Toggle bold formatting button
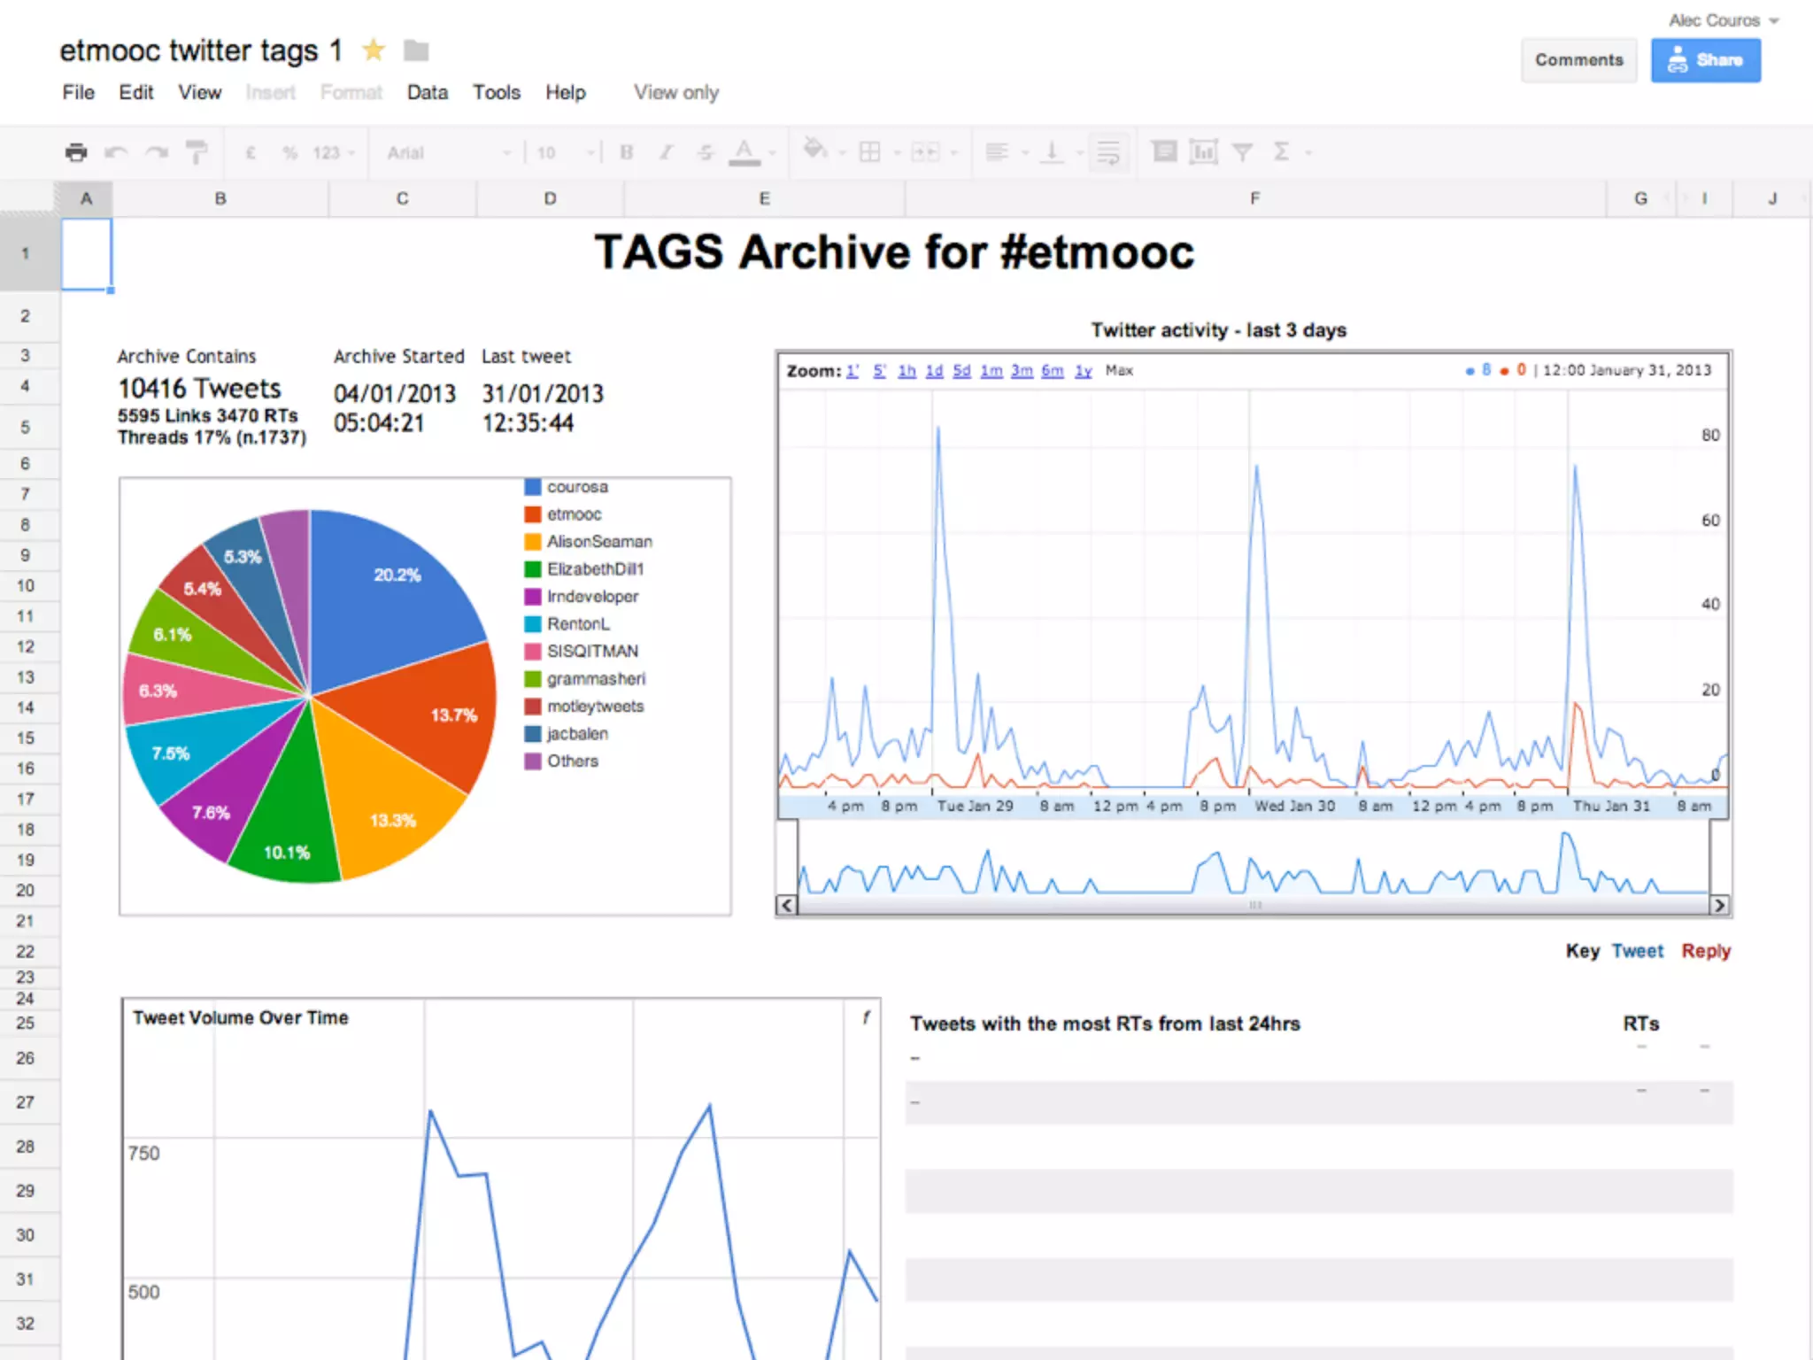The image size is (1813, 1360). (627, 152)
